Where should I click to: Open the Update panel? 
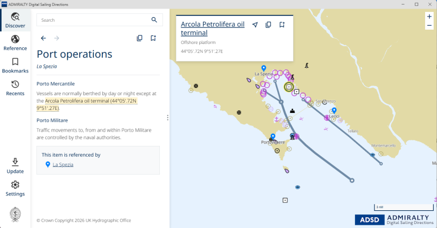pyautogui.click(x=15, y=166)
